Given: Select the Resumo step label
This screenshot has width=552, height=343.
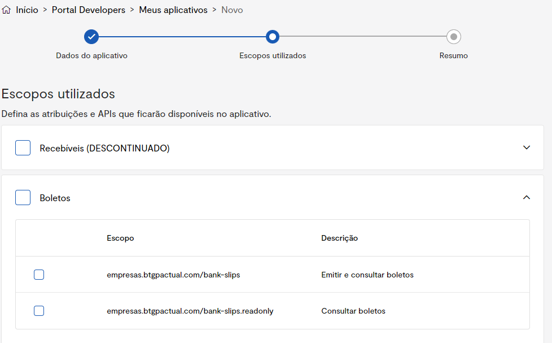Looking at the screenshot, I should click(x=453, y=56).
